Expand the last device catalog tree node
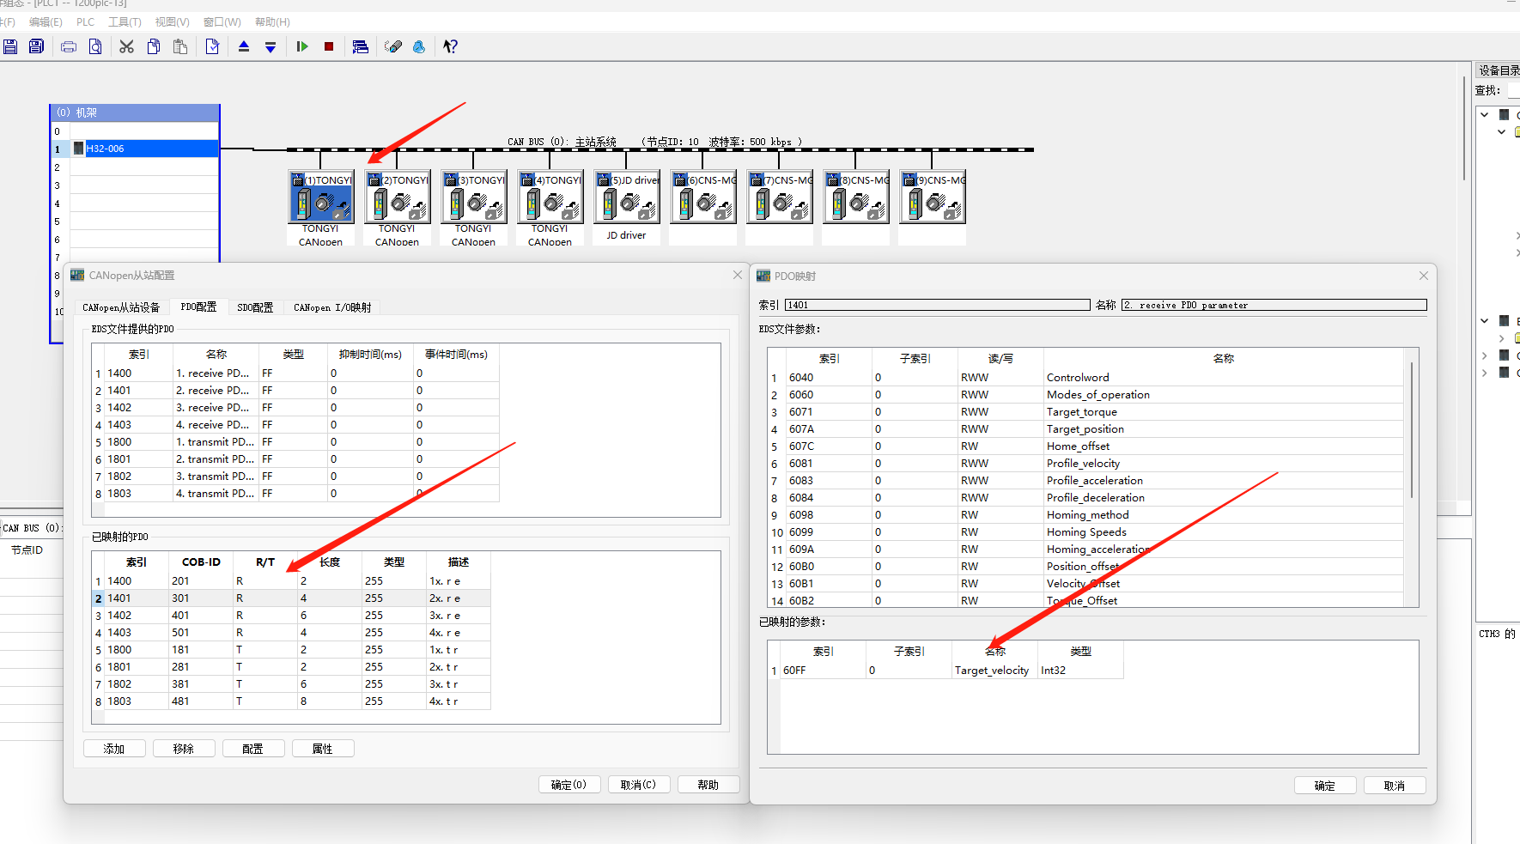1520x844 pixels. [1485, 373]
